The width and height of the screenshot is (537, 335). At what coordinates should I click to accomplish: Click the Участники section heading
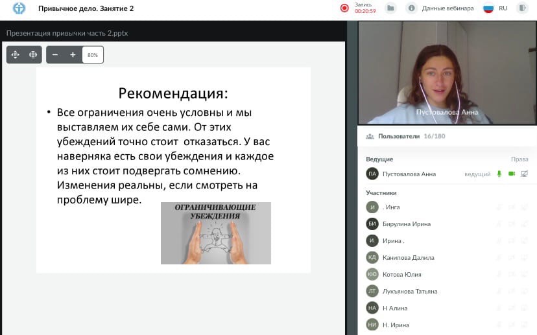[x=381, y=193]
